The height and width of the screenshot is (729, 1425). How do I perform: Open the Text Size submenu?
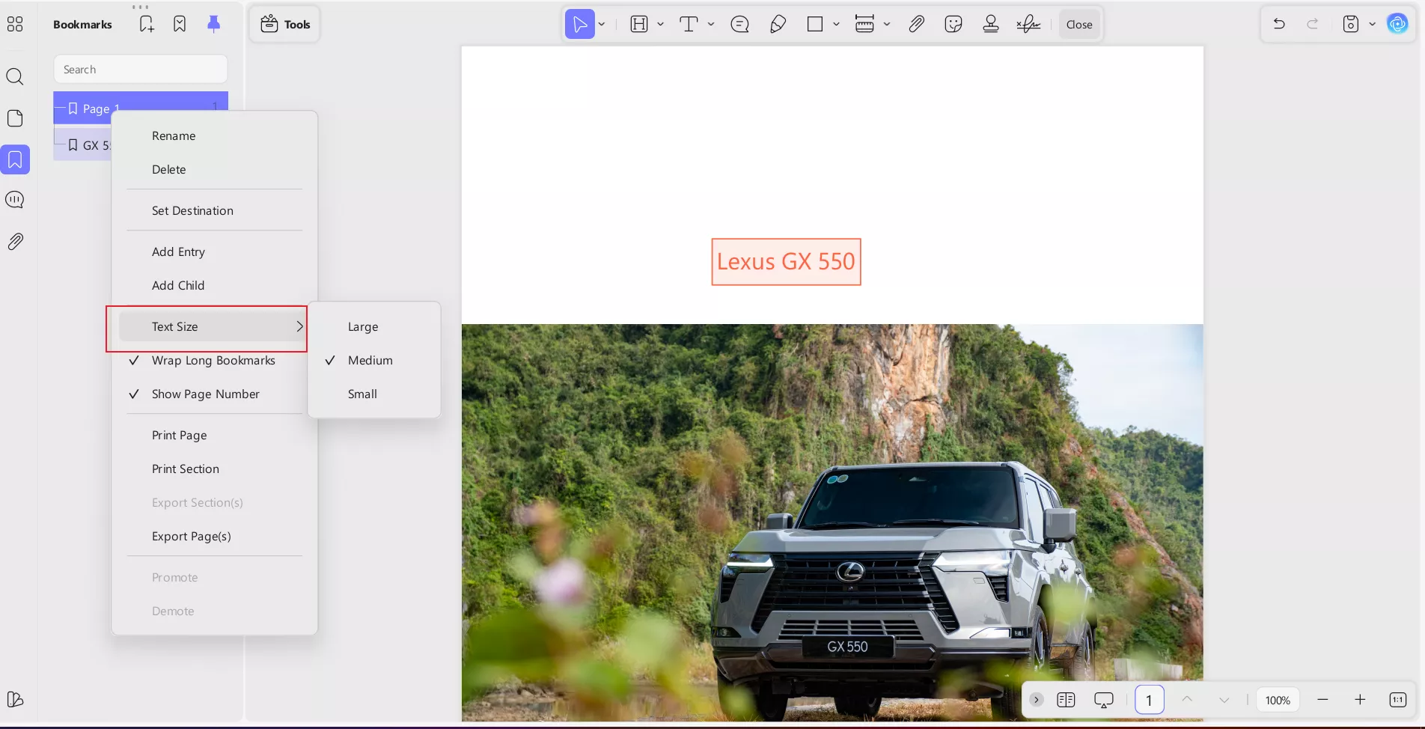(x=213, y=326)
